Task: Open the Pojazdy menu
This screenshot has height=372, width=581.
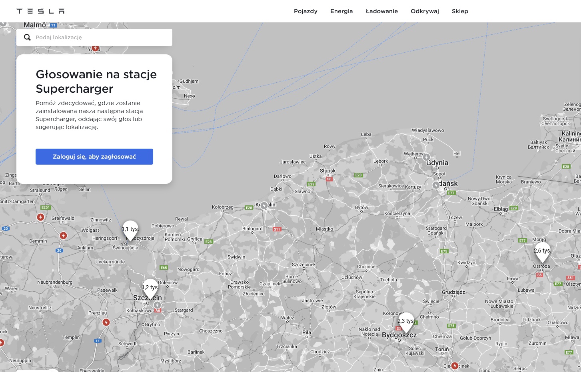Action: tap(305, 11)
